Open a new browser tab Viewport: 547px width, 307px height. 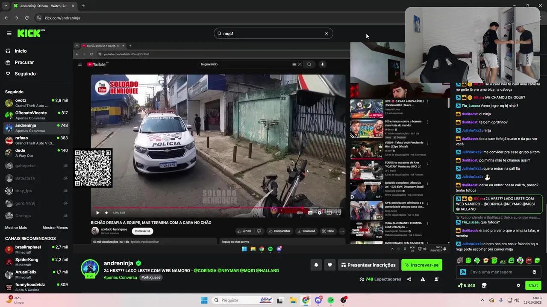coord(83,6)
